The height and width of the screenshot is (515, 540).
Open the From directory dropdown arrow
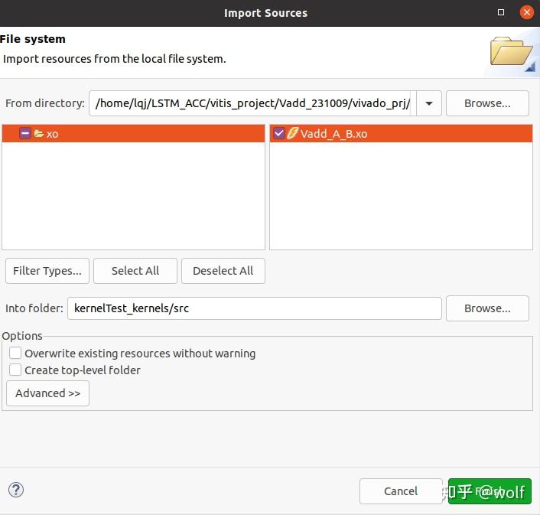pos(429,103)
